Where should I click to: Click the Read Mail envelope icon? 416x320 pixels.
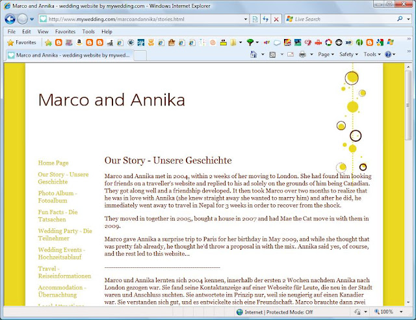[291, 55]
